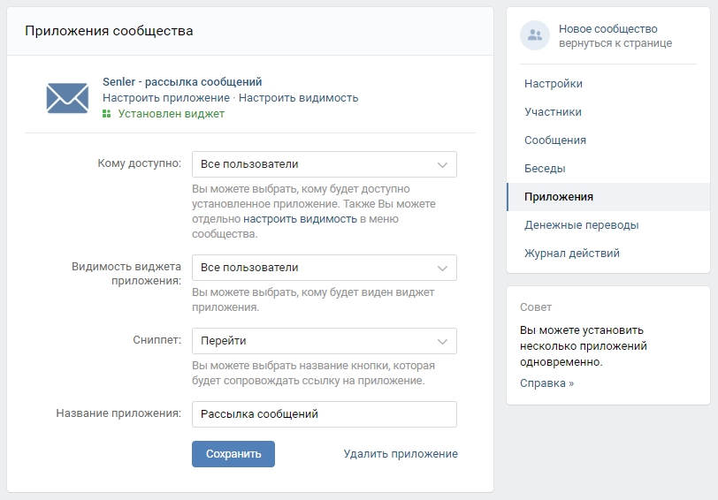Select Сообщения in the sidebar
Image resolution: width=718 pixels, height=500 pixels.
tap(554, 140)
